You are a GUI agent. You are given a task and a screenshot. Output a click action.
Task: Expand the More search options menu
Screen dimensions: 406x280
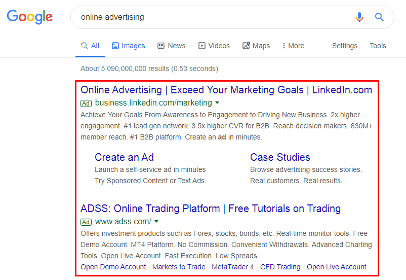pos(293,46)
